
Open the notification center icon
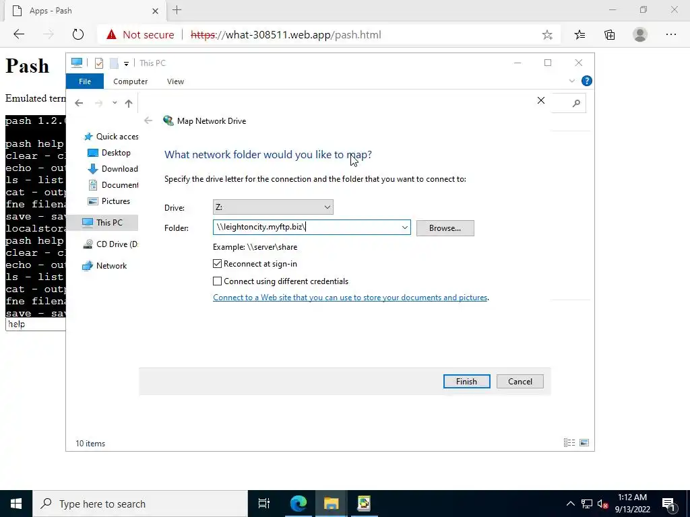pos(668,504)
